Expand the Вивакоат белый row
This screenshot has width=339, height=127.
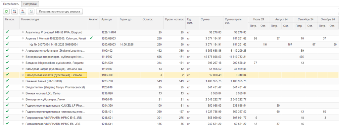tap(23, 81)
